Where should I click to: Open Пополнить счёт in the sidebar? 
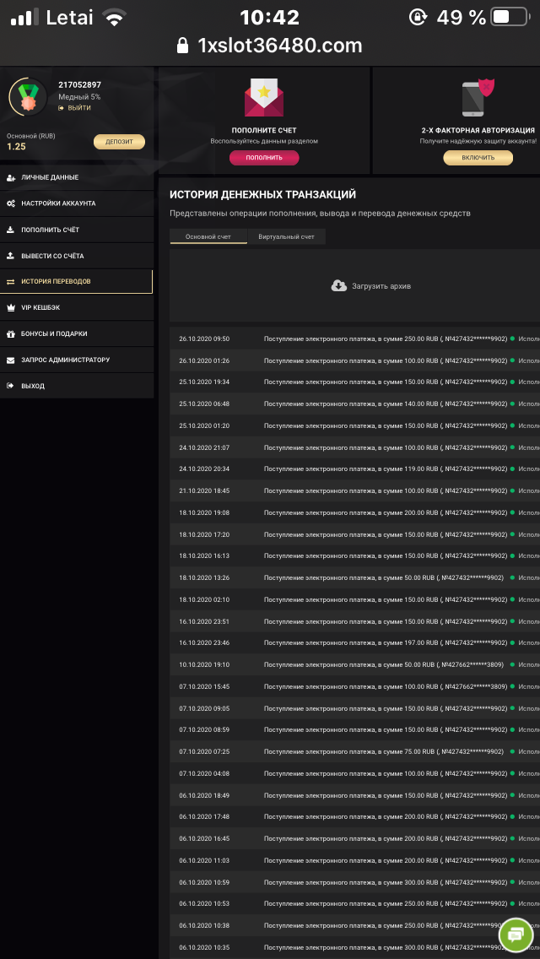[x=50, y=230]
